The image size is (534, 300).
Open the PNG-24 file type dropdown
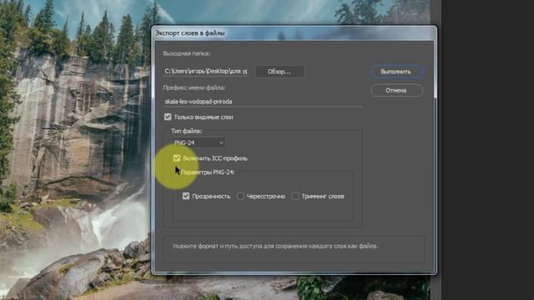coord(199,142)
